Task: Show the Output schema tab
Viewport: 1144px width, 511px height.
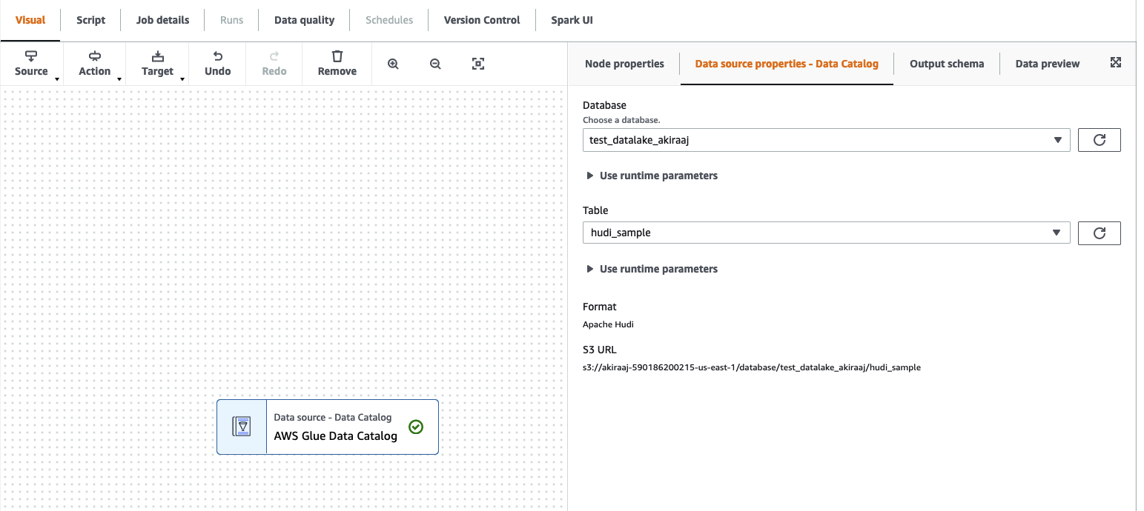Action: (x=947, y=64)
